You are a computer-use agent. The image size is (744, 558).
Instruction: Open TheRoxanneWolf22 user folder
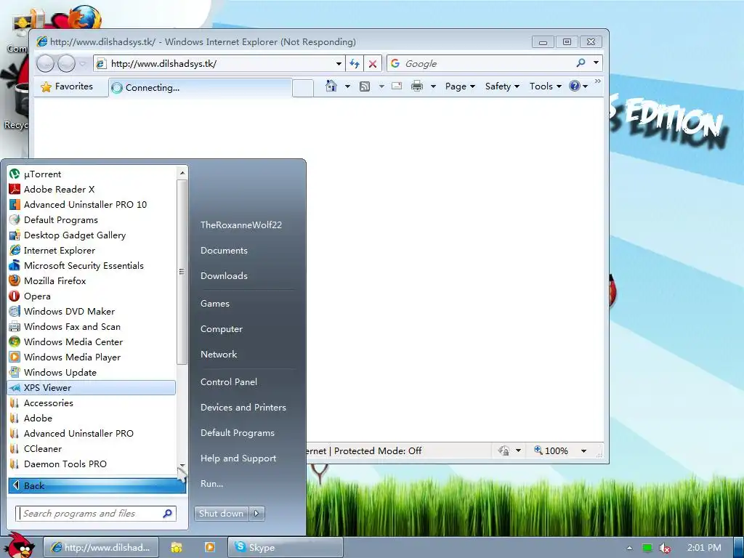pyautogui.click(x=241, y=225)
